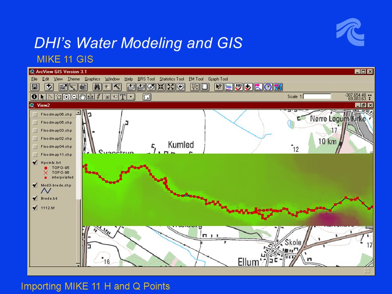The image size is (392, 294).
Task: Click the red-check plus MIKE tool icon
Action: coord(248,87)
